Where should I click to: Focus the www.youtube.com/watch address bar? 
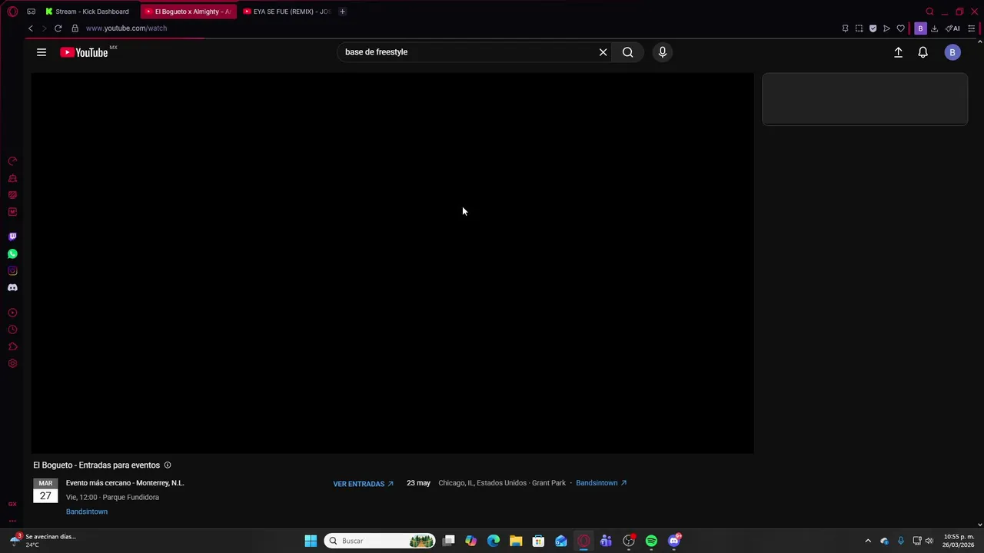(126, 28)
